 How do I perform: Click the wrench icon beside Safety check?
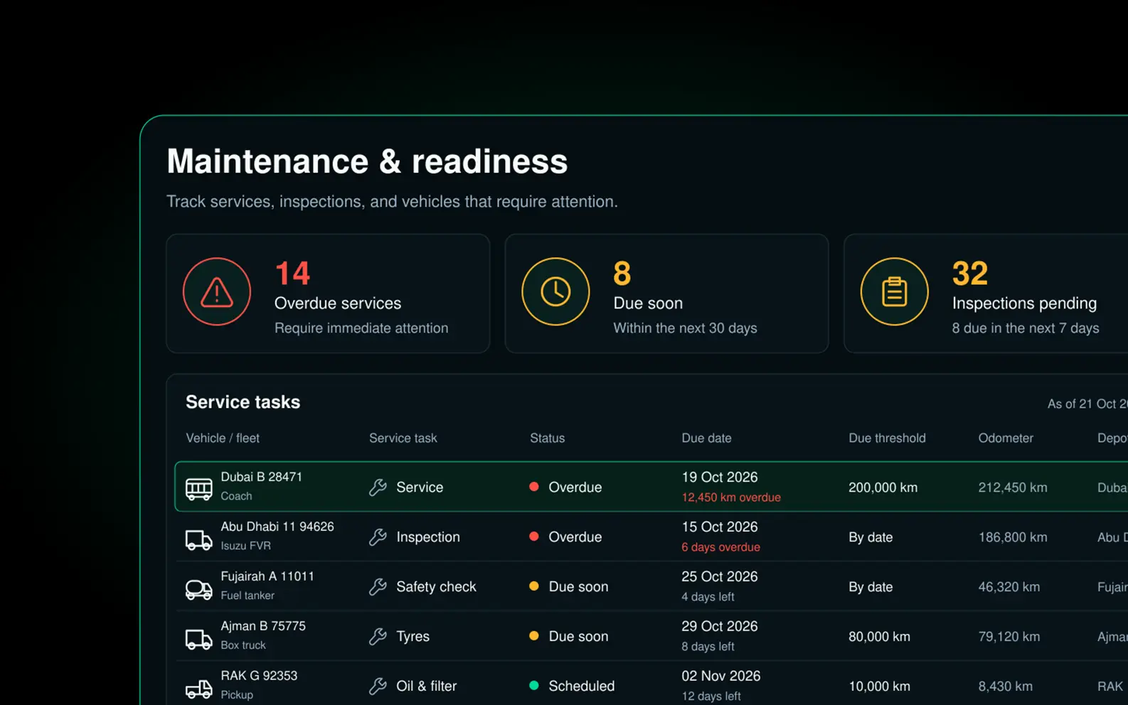point(378,586)
